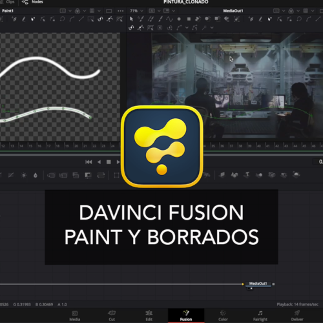The image size is (323, 323).
Task: Add a Text node from toolbar
Action: (x=247, y=174)
